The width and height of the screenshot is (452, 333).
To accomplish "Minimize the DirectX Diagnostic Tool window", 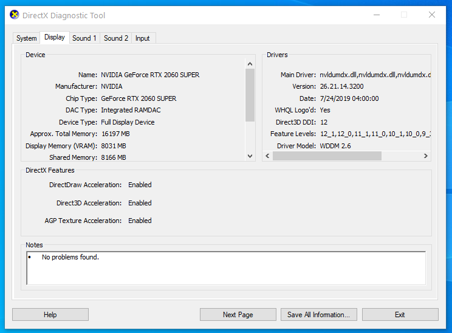I will [377, 15].
